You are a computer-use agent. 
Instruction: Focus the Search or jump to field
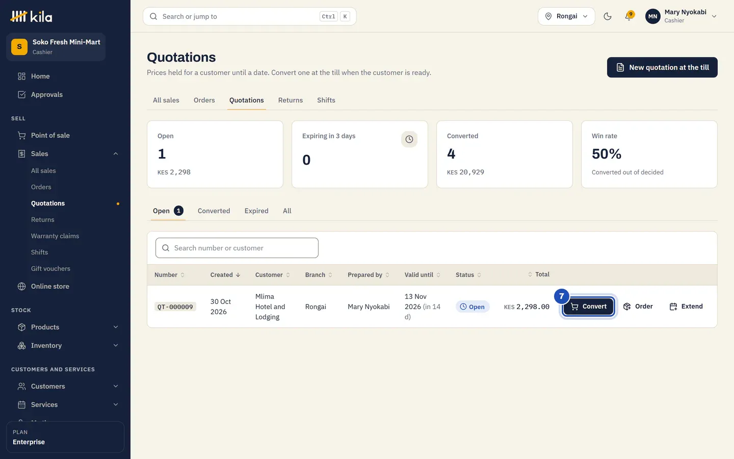(250, 16)
